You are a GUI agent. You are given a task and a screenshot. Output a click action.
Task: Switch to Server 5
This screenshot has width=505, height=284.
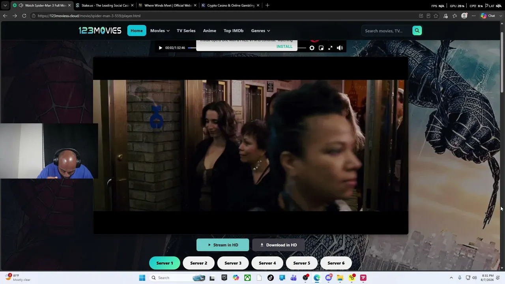tap(301, 263)
